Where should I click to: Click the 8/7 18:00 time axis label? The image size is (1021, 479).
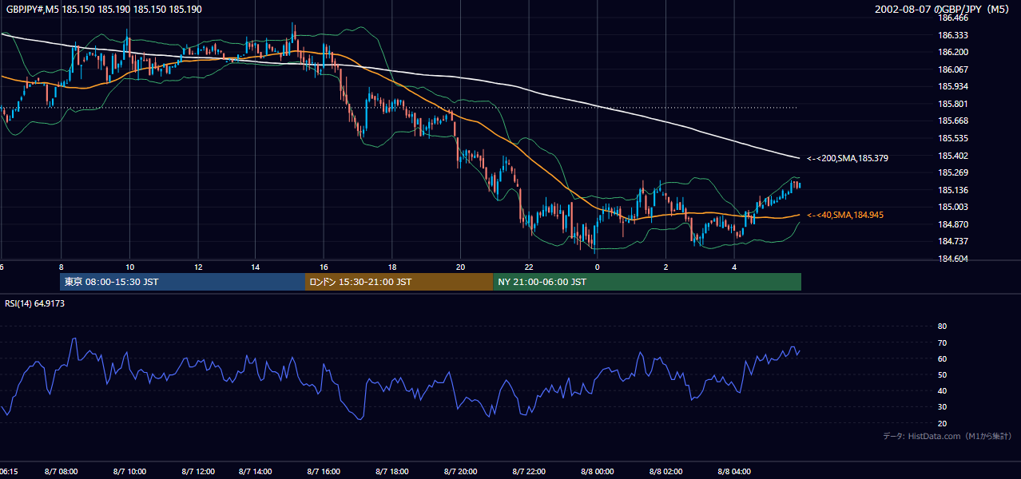[392, 472]
